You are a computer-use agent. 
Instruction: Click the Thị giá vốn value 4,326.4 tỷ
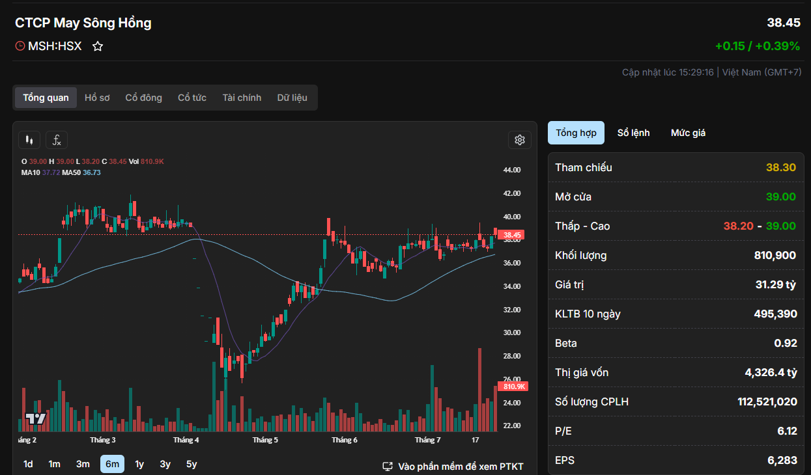coord(771,372)
